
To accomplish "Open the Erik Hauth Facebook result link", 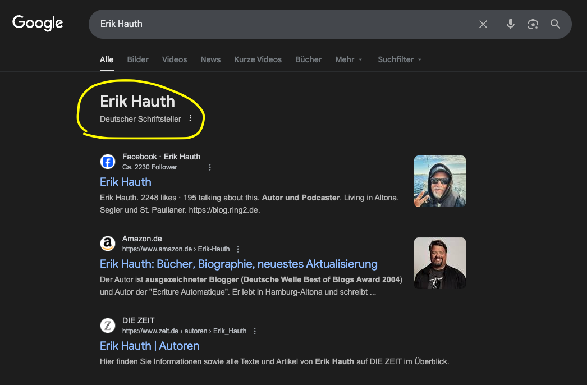I will click(x=126, y=182).
